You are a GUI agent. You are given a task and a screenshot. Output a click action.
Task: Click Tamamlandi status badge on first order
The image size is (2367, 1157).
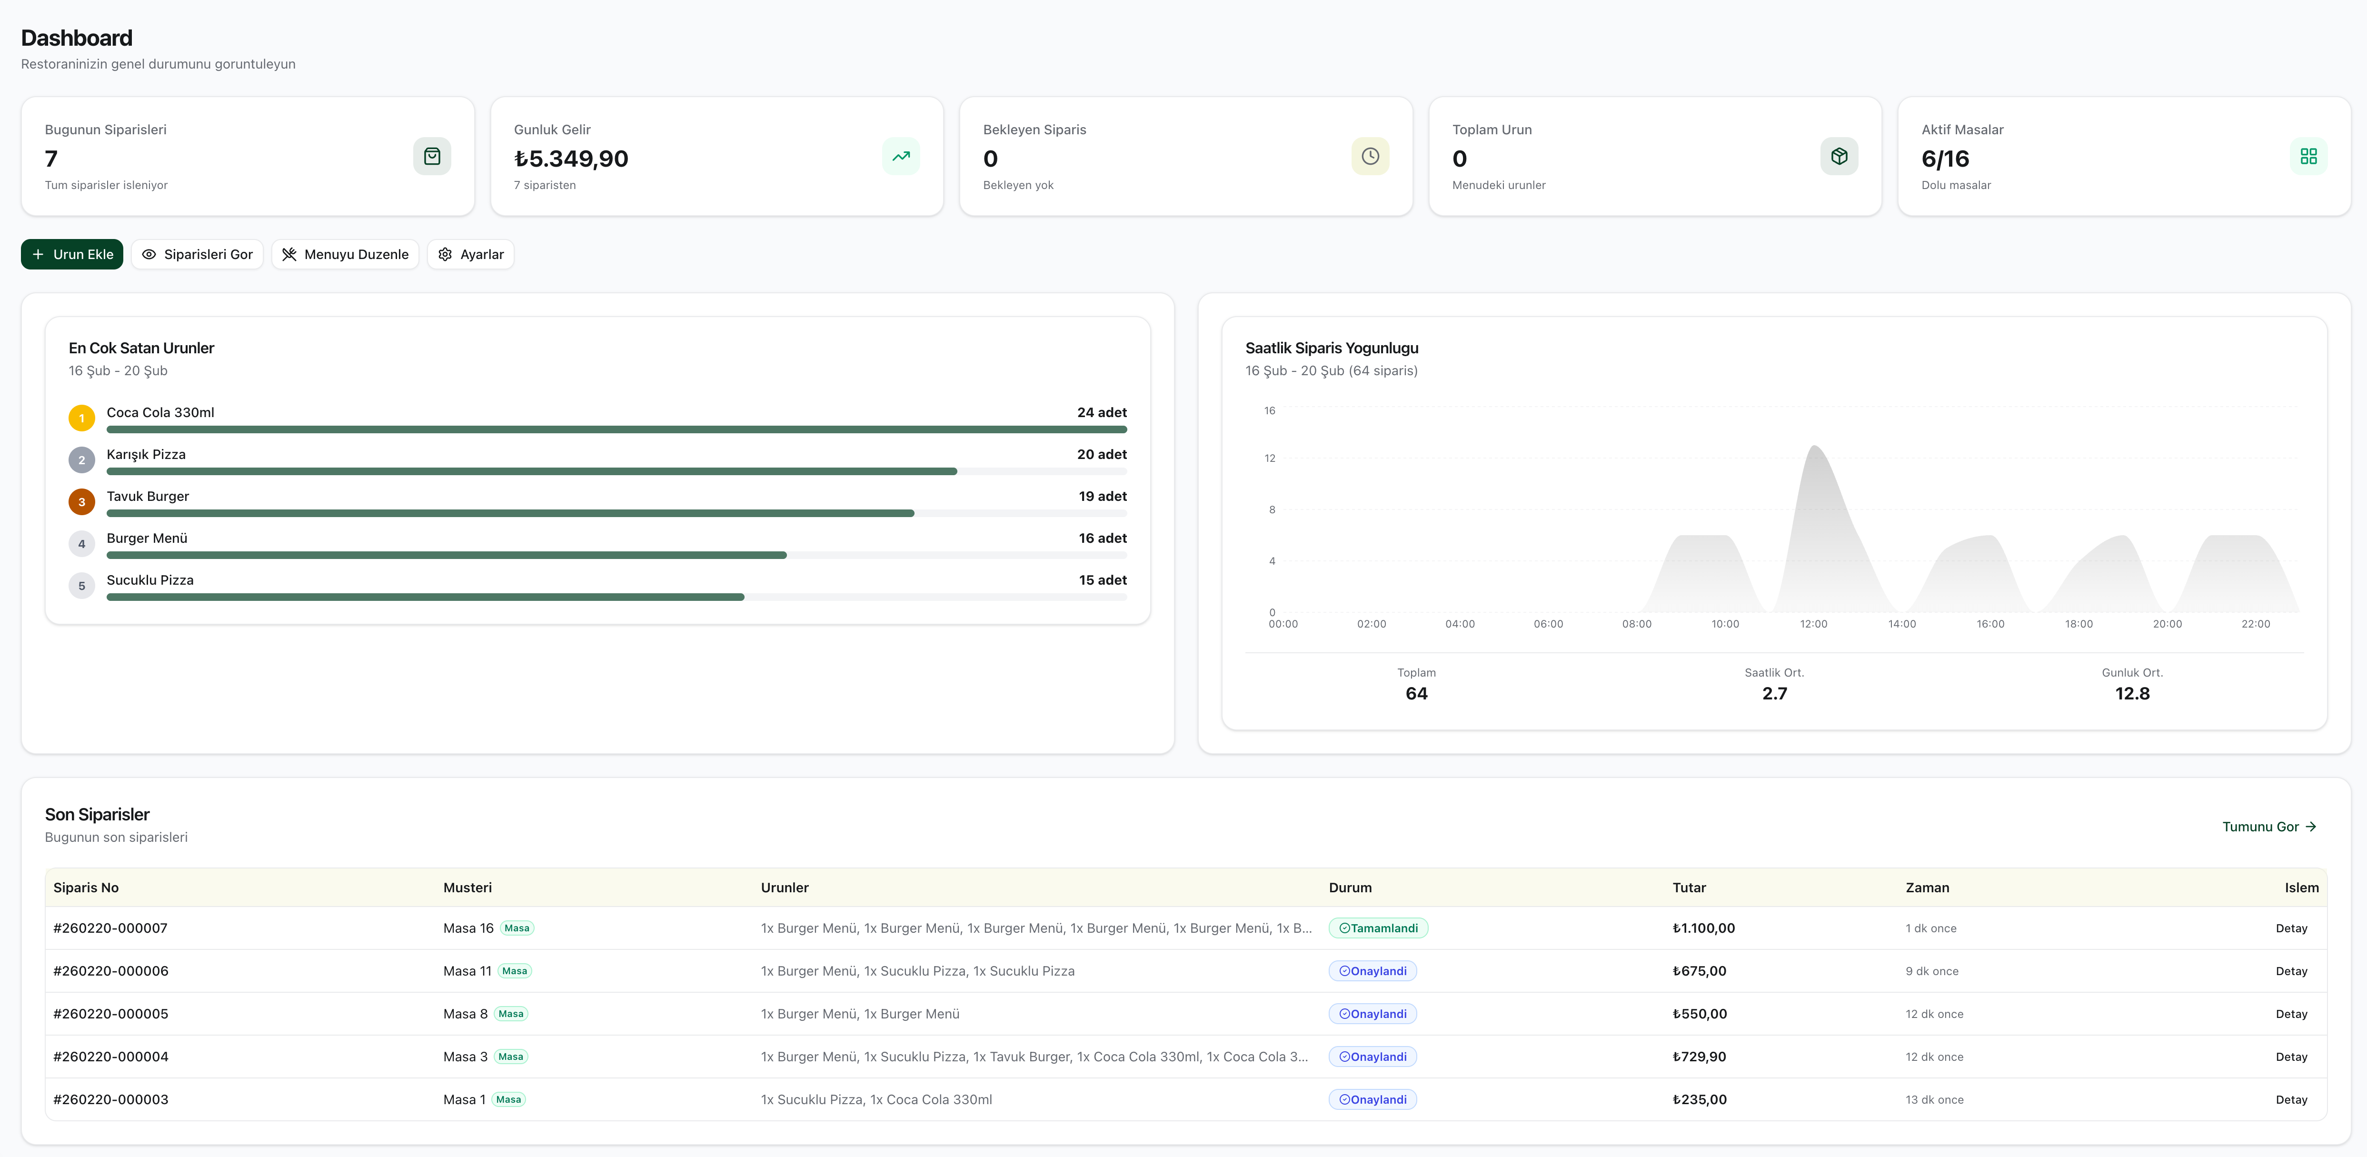click(x=1378, y=928)
